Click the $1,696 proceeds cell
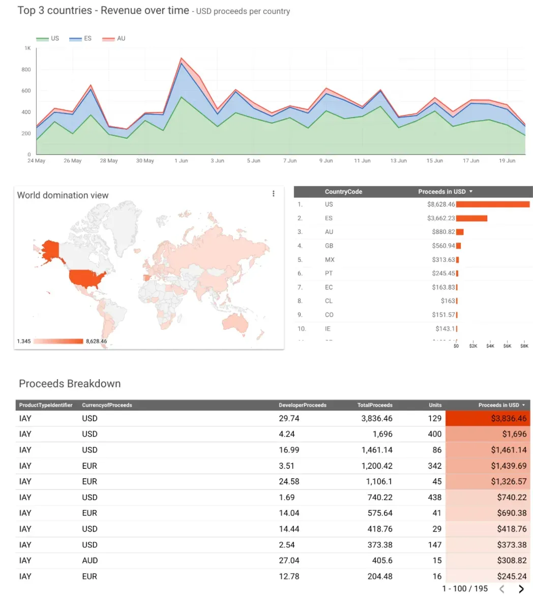Viewport: 533px width, 600px height. [x=488, y=434]
